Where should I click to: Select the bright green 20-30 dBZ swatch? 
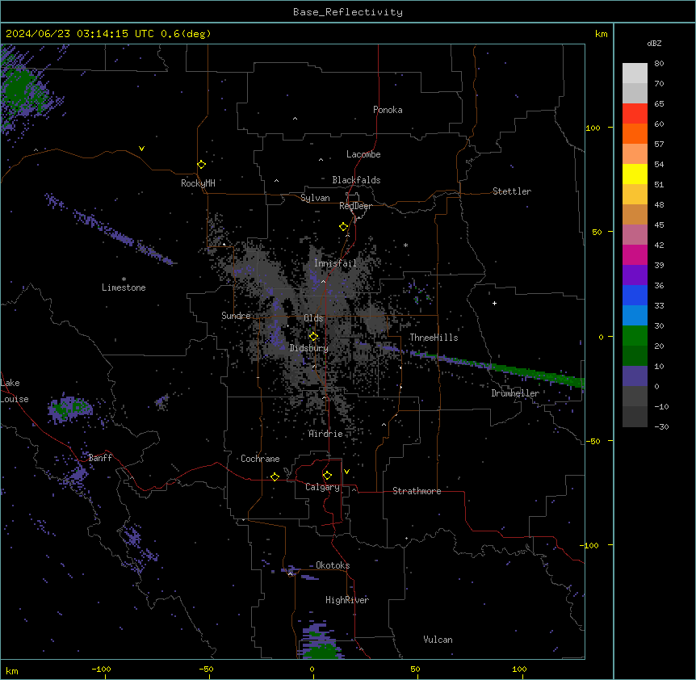635,336
